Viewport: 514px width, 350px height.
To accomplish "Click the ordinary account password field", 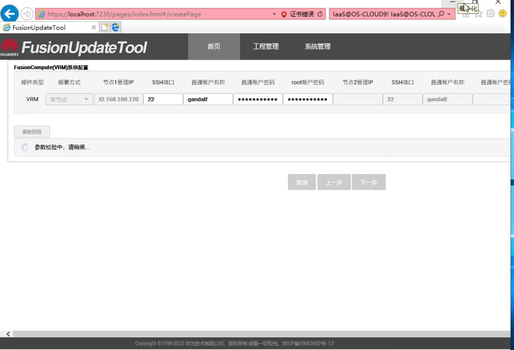I will pos(258,100).
